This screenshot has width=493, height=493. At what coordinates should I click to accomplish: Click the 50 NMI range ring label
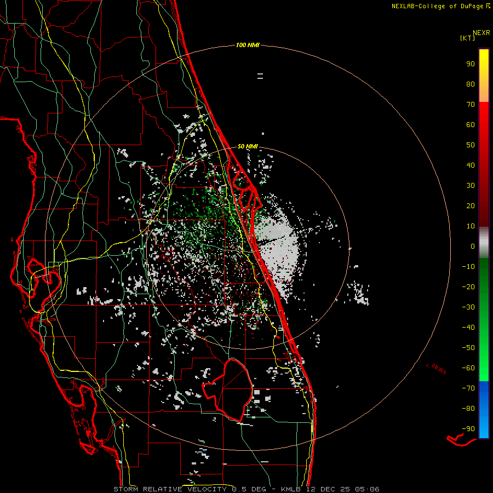click(248, 146)
